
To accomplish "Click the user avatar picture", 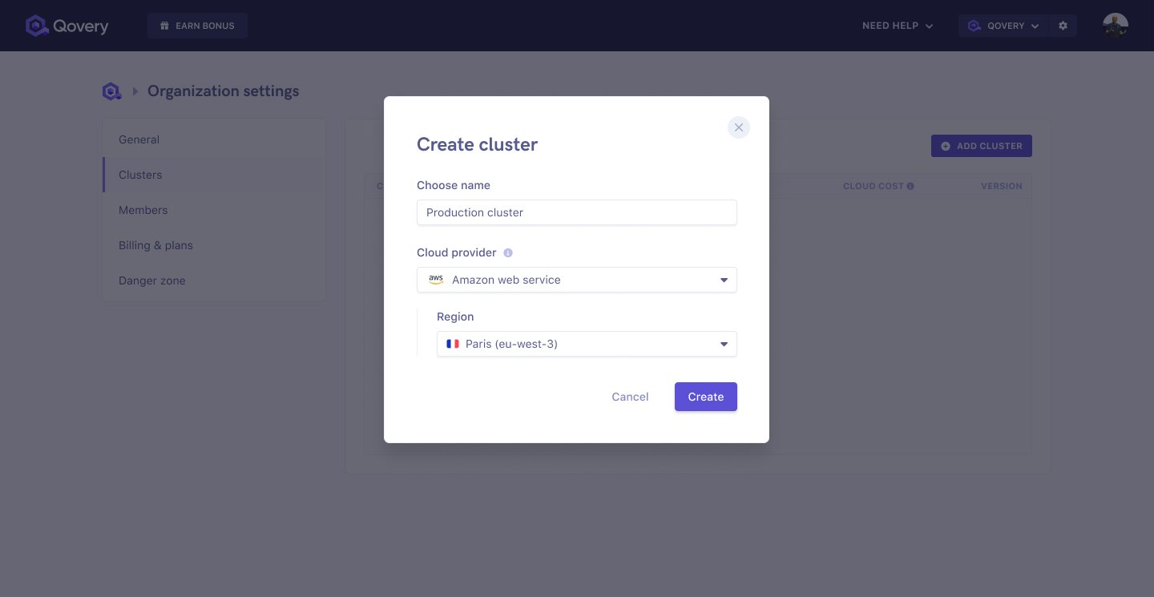I will 1115,26.
